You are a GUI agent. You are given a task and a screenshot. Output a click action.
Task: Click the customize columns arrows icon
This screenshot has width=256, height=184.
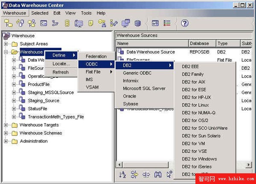[x=146, y=175]
